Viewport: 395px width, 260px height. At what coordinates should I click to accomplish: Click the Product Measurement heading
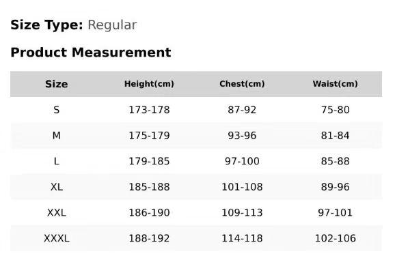click(x=91, y=53)
